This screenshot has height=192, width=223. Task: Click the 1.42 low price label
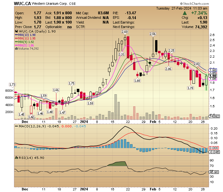(31, 117)
